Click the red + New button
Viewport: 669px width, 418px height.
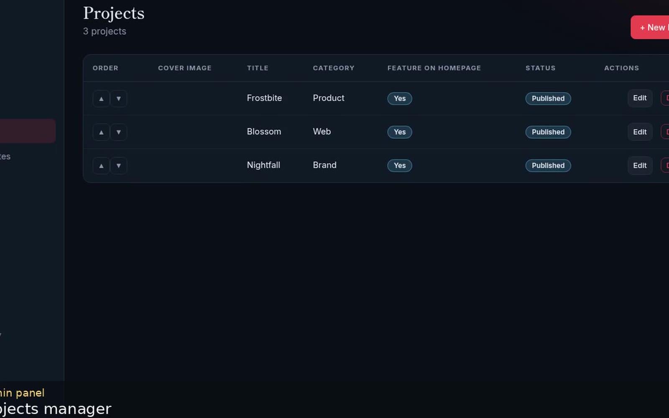[650, 27]
